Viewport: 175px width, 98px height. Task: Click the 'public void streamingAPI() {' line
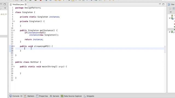click(x=36, y=46)
